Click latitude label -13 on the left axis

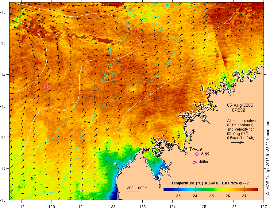3,43
